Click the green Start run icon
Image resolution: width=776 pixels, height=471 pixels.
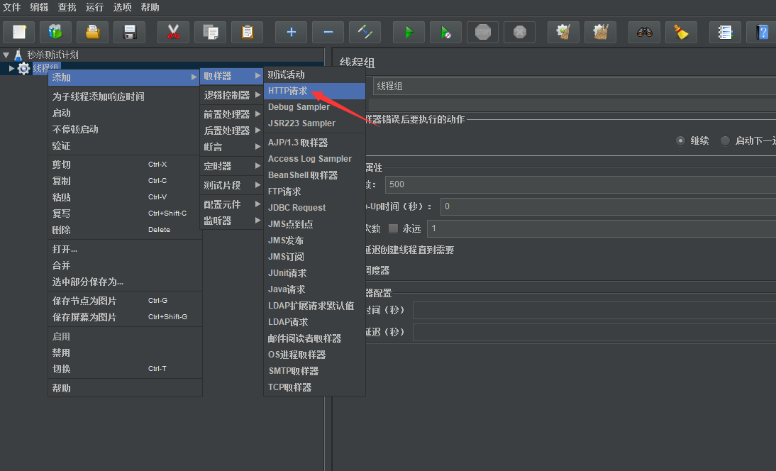(x=409, y=32)
